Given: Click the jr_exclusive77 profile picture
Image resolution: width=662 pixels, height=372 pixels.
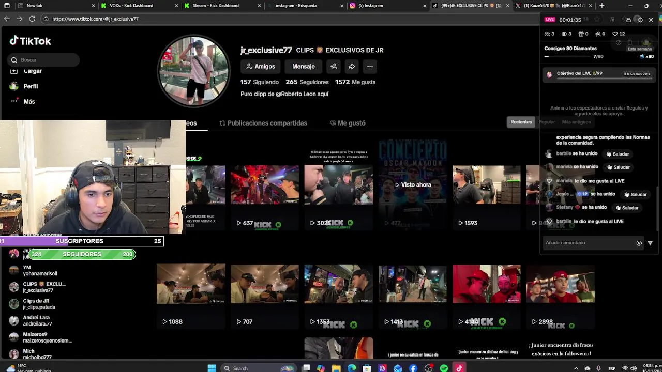Looking at the screenshot, I should 194,71.
